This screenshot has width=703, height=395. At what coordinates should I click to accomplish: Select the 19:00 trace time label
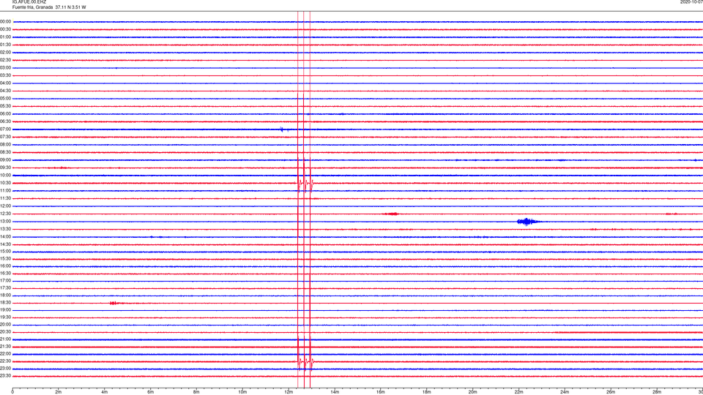point(5,310)
